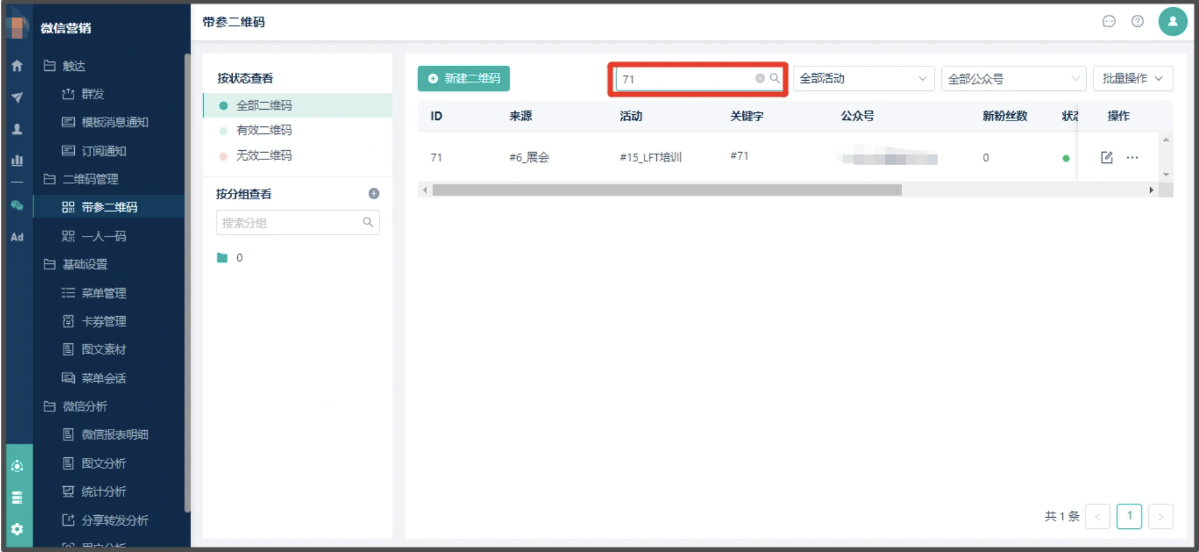Open 菜单会话 in sidebar
The width and height of the screenshot is (1199, 552).
94,378
